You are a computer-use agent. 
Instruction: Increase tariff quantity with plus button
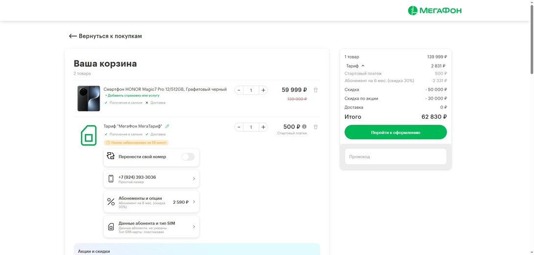point(263,127)
